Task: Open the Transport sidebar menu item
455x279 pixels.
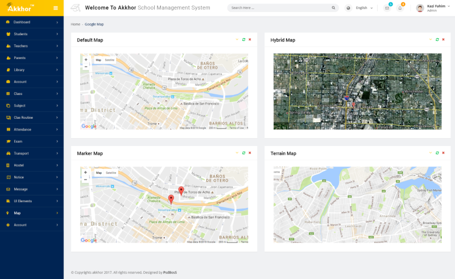Action: (x=31, y=153)
